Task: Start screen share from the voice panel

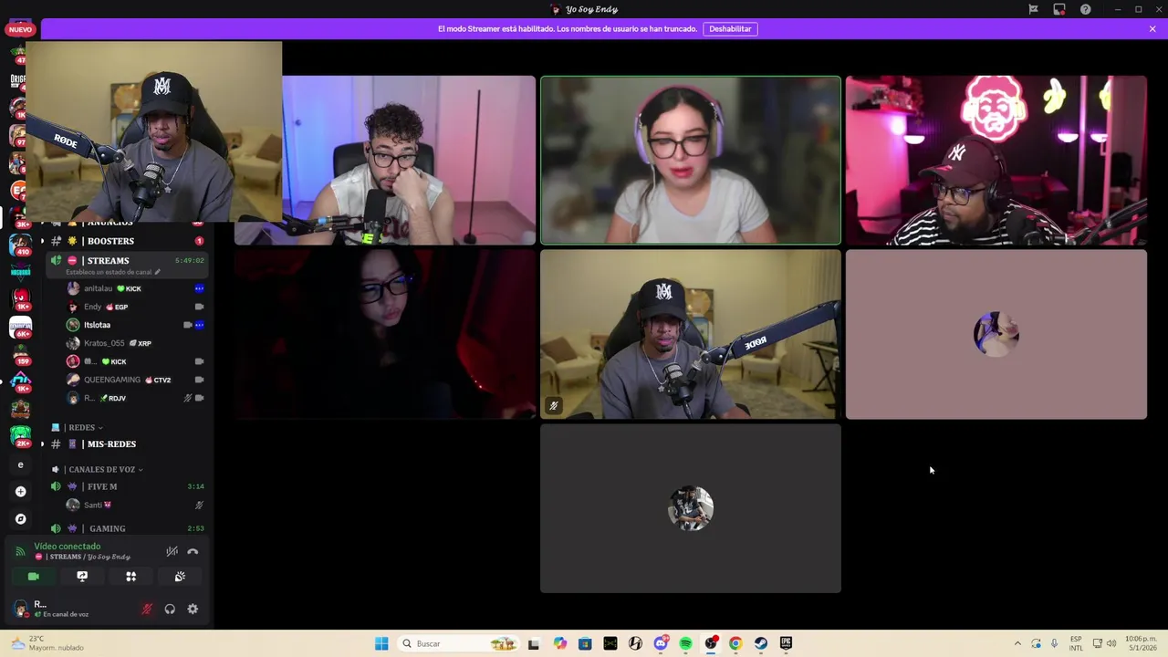Action: pyautogui.click(x=82, y=577)
